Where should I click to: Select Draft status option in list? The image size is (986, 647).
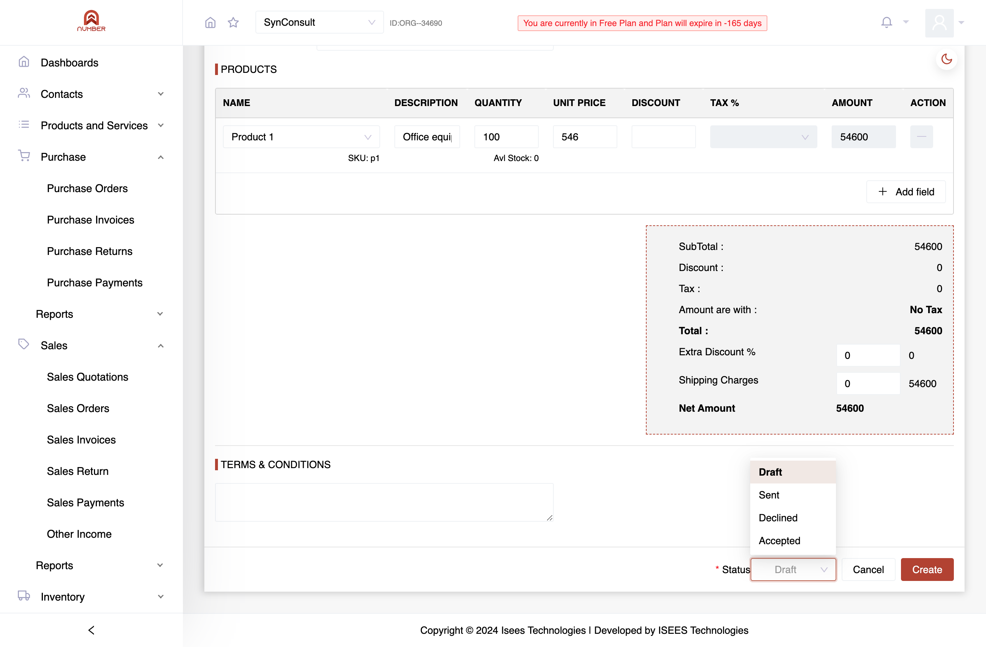click(792, 472)
